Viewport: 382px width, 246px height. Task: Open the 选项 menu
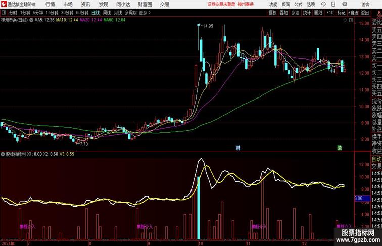[311, 4]
